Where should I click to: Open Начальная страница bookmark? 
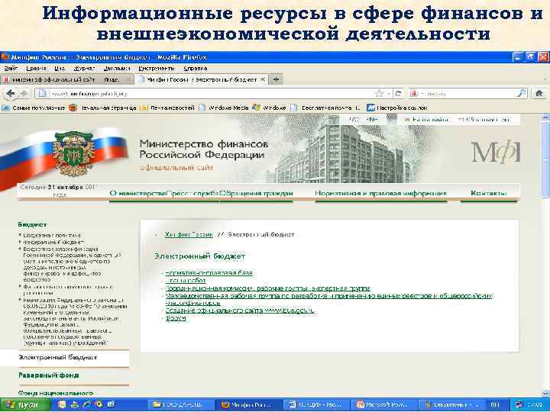coord(102,108)
